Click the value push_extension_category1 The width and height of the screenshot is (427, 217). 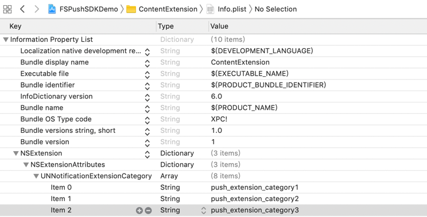pos(255,188)
